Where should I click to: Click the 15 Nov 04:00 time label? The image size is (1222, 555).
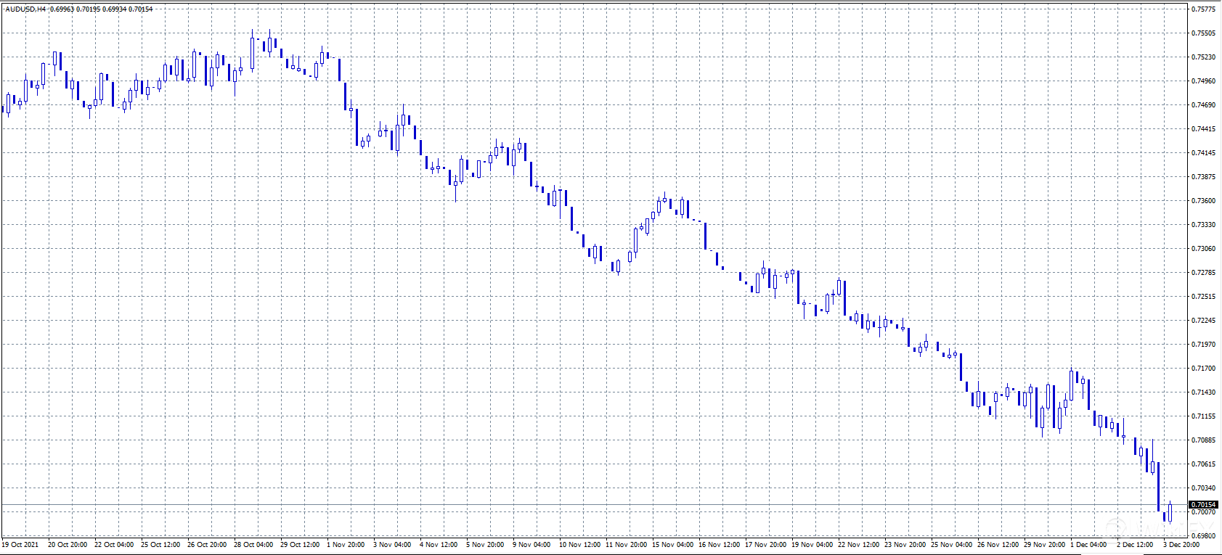pyautogui.click(x=672, y=544)
